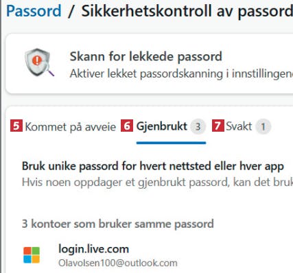
Task: Switch to the Kommet på avveie tab
Action: 71,127
